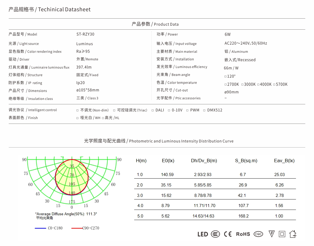
Task: Check the 2700K color temperature box
Action: coord(225,85)
